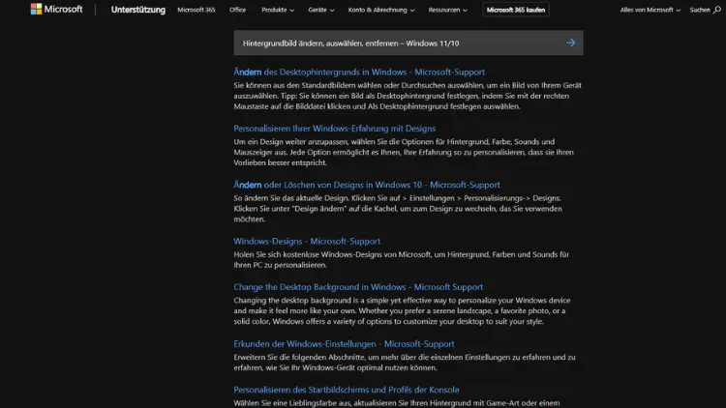This screenshot has width=726, height=408.
Task: Expand the Konto & Abrechnung dropdown
Action: pos(381,10)
